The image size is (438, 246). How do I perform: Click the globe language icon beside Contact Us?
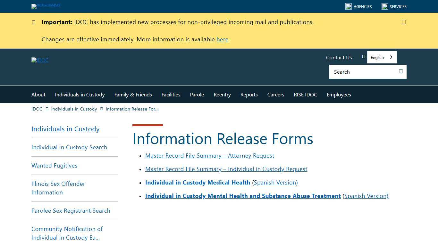point(364,56)
